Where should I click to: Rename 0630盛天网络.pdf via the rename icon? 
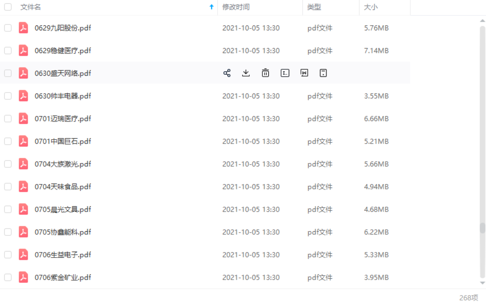(285, 73)
